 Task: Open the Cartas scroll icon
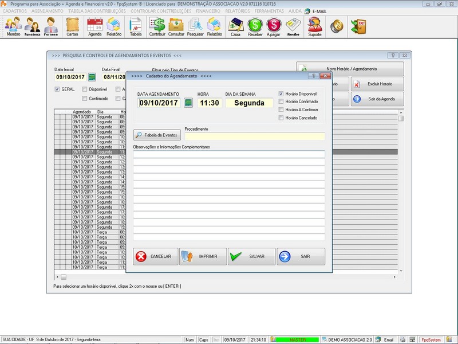point(72,26)
